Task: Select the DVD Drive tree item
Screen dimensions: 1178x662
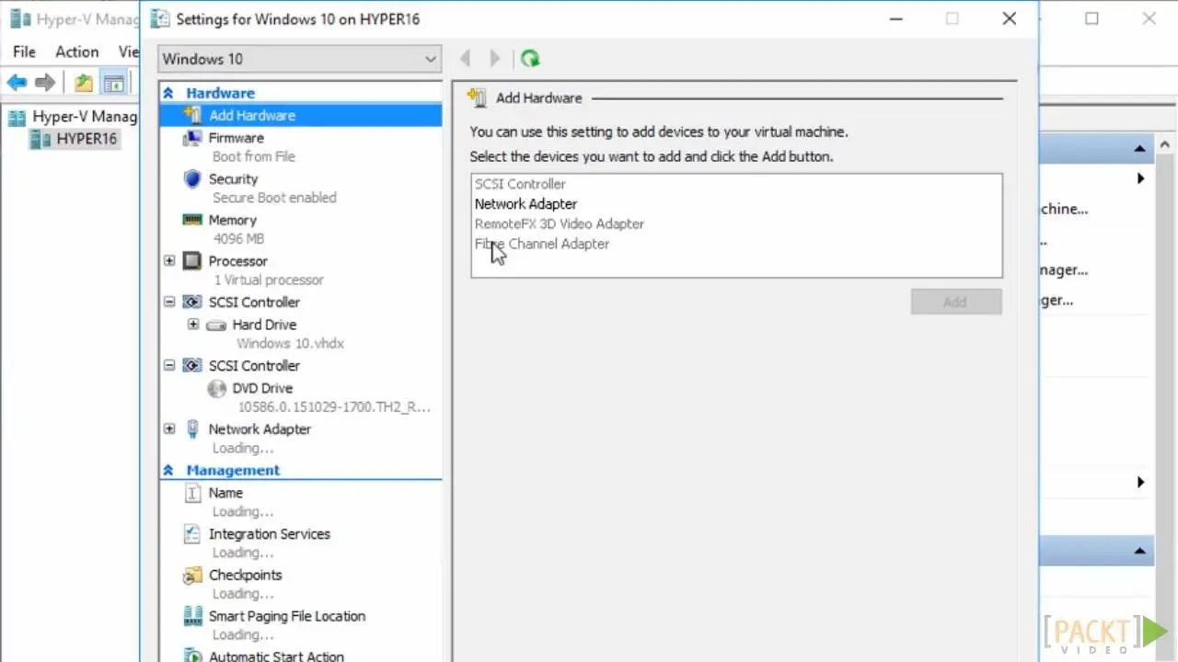Action: click(262, 388)
